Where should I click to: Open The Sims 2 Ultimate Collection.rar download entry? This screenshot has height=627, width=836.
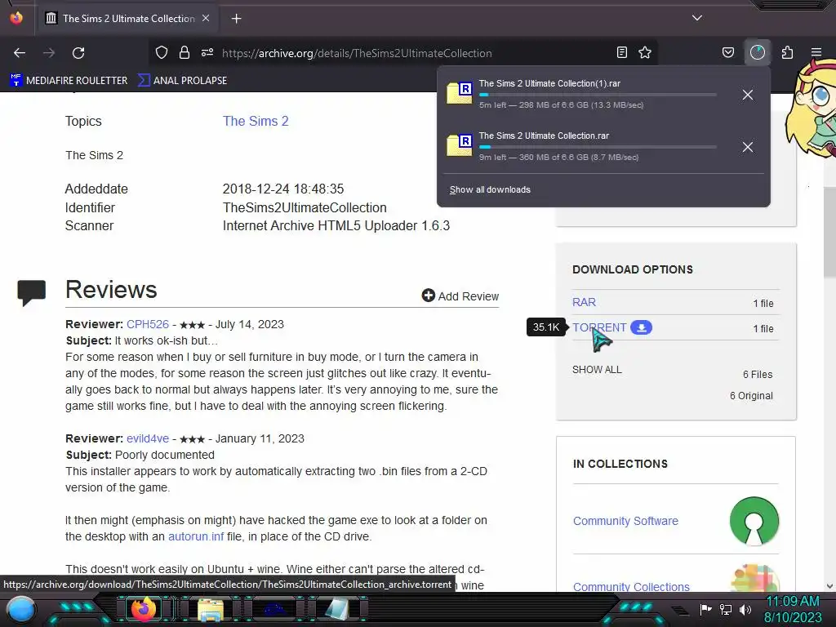pos(586,147)
